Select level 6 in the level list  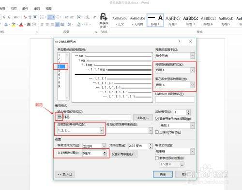coord(59,75)
